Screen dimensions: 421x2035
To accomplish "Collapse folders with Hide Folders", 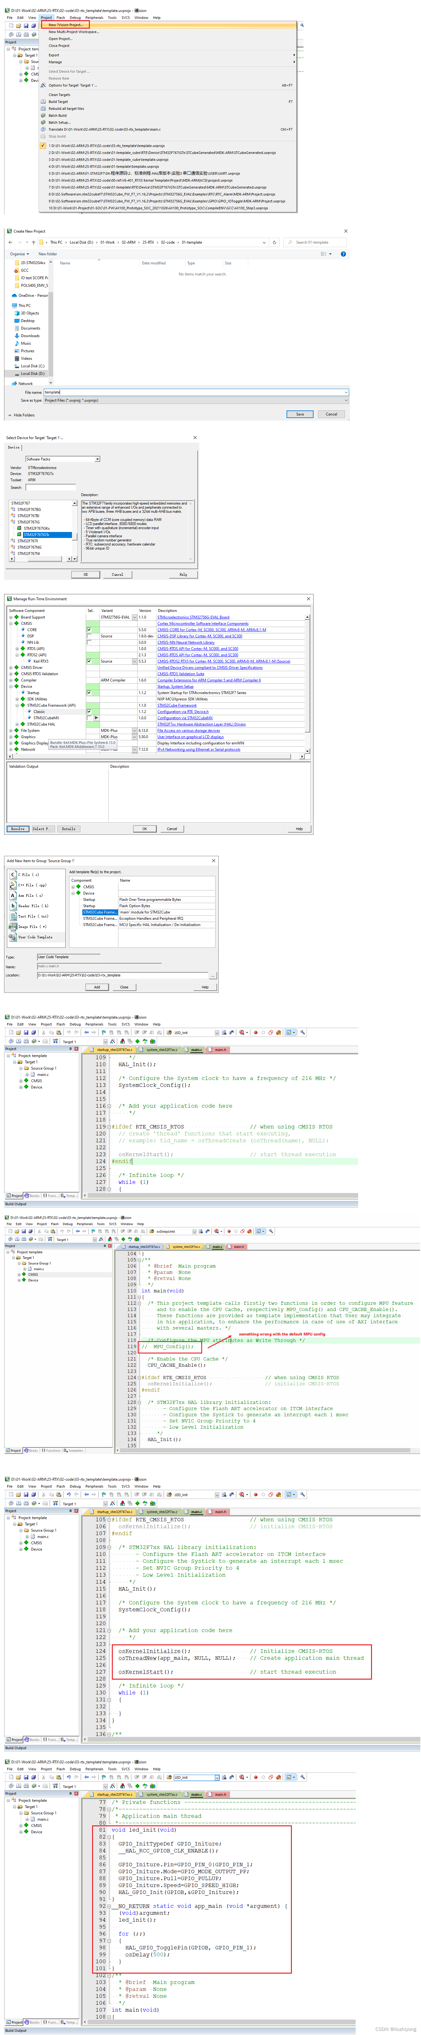I will coord(21,415).
